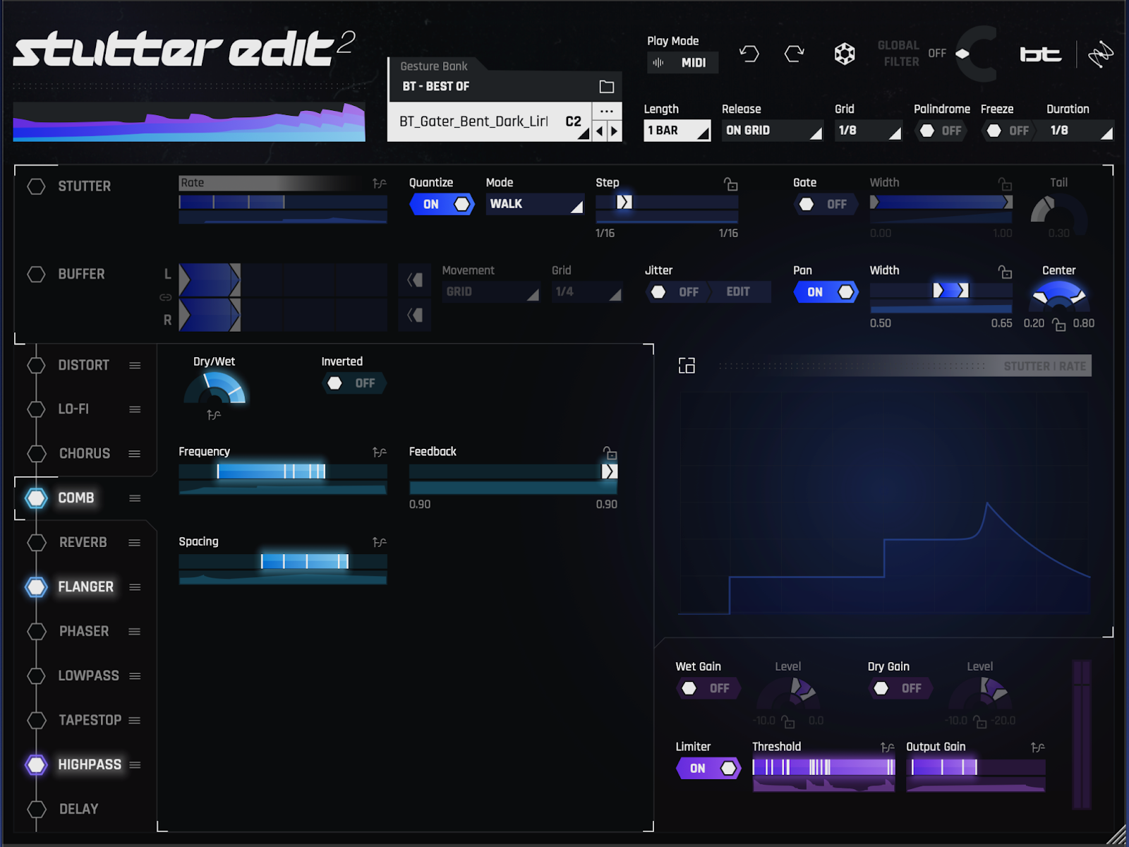
Task: Open the Length 1 BAR dropdown
Action: [x=677, y=131]
